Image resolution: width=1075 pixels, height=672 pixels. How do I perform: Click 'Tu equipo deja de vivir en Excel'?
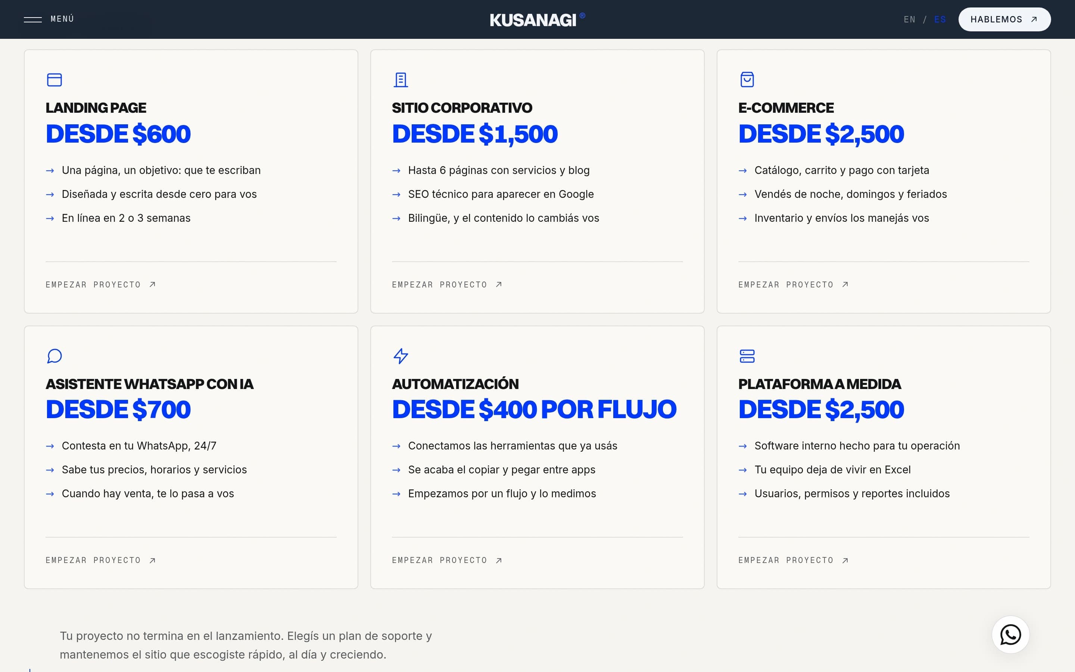click(832, 470)
